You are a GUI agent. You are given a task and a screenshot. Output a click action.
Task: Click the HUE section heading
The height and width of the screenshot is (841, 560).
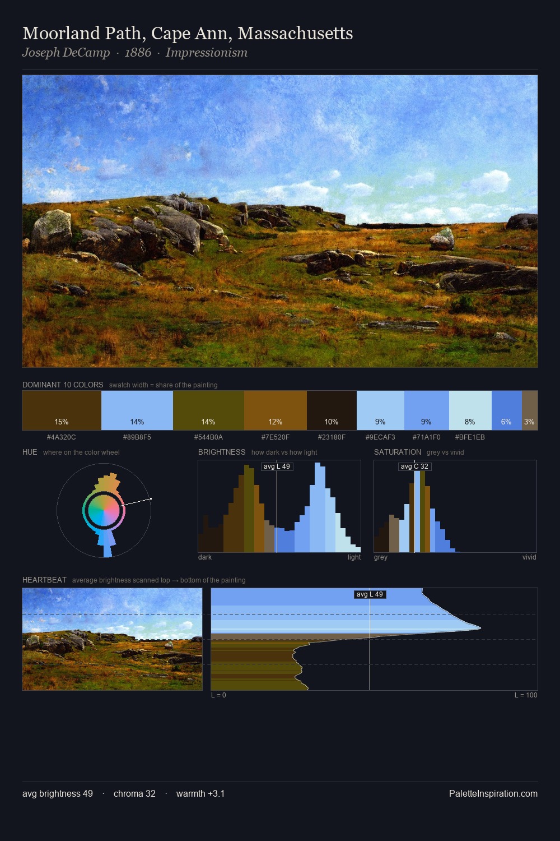30,452
